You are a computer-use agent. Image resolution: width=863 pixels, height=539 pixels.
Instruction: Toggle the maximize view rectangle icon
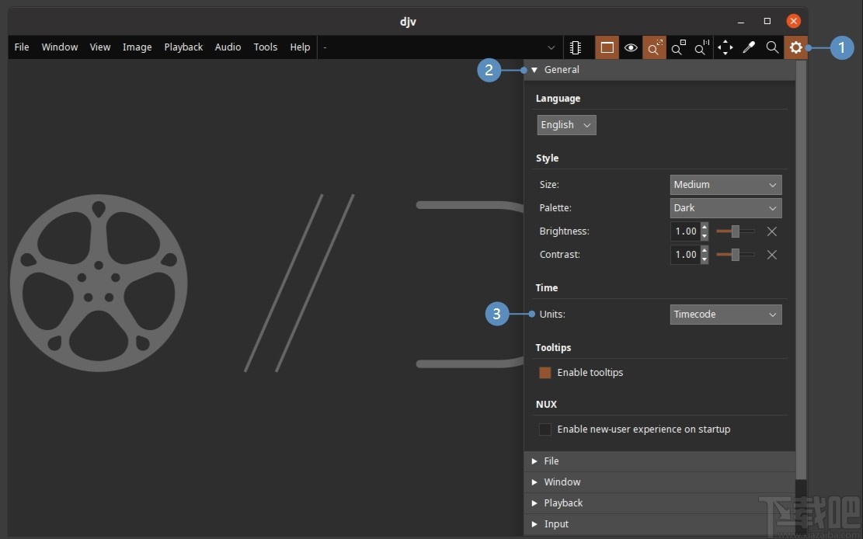607,47
